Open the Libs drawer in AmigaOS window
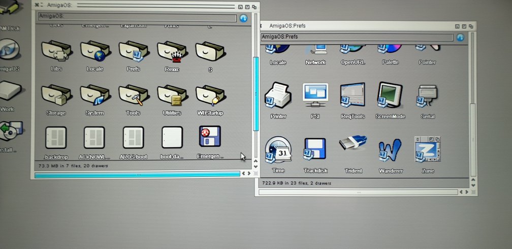The height and width of the screenshot is (249, 512). coord(56,52)
